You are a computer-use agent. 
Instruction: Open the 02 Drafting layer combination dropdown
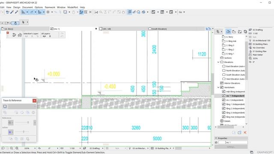point(103,148)
